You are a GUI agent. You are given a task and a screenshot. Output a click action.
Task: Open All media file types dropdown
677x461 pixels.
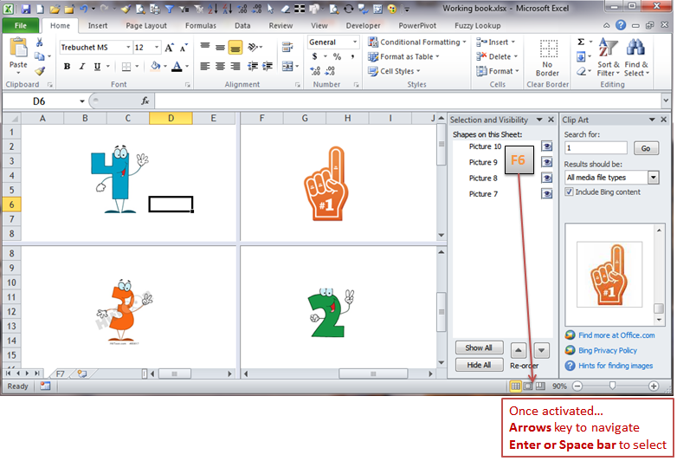[653, 178]
